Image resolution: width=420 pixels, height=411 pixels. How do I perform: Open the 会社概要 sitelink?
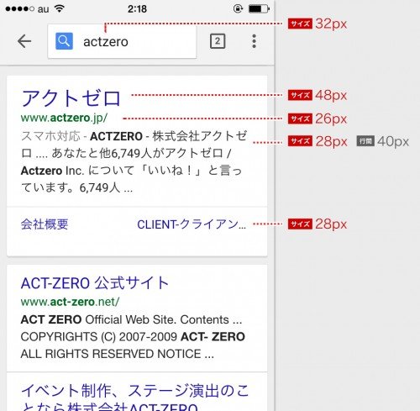(x=45, y=224)
